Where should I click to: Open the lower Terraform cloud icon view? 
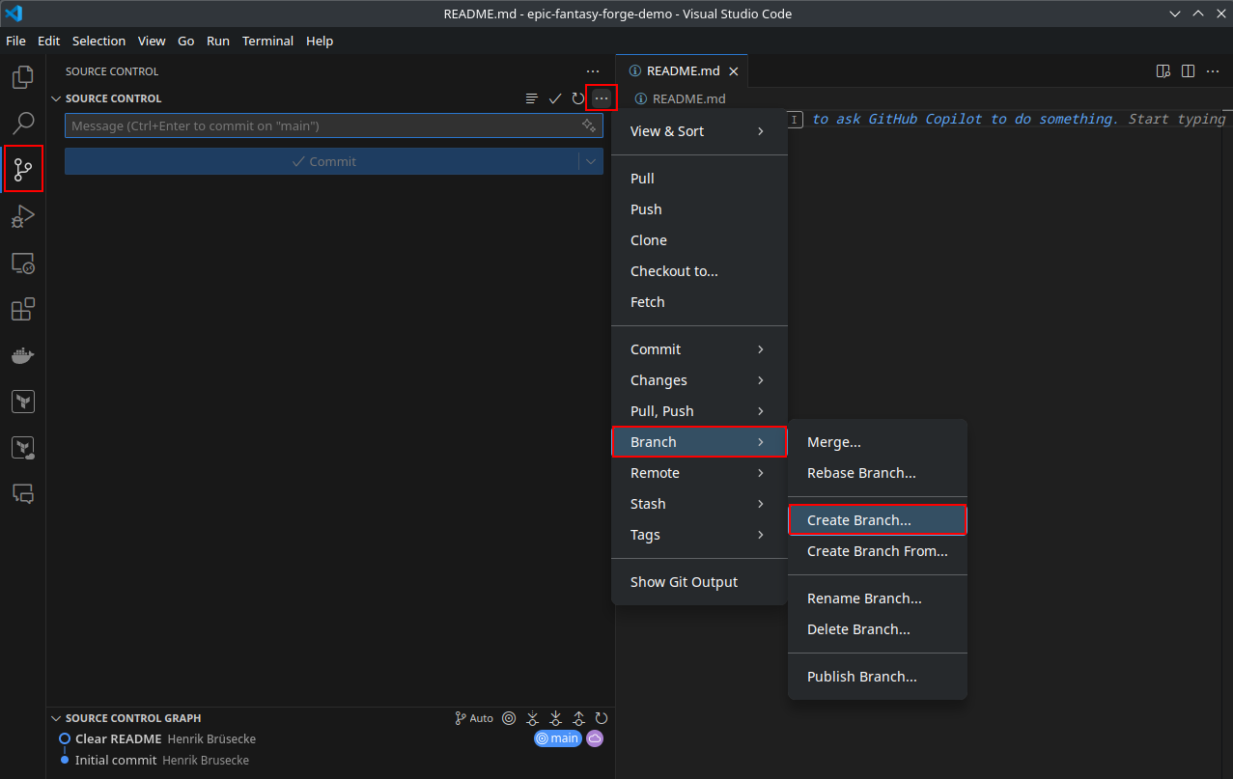(x=23, y=448)
